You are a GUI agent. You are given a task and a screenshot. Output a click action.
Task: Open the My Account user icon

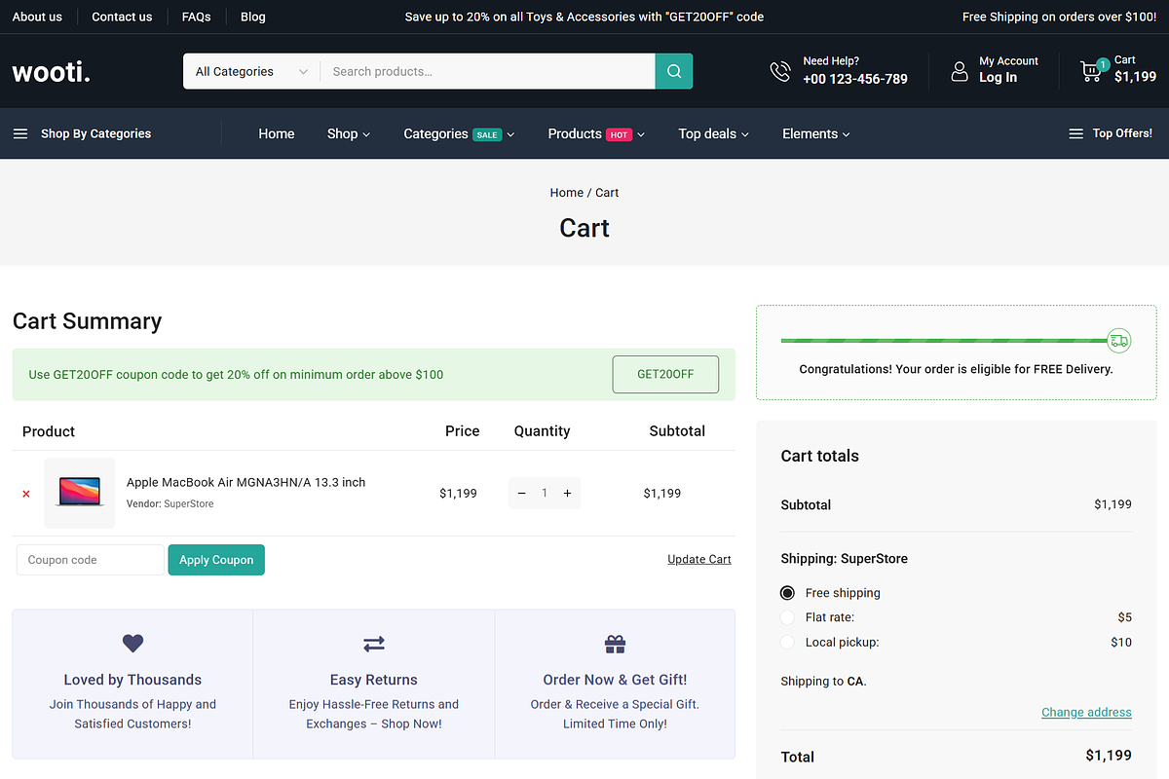point(960,71)
